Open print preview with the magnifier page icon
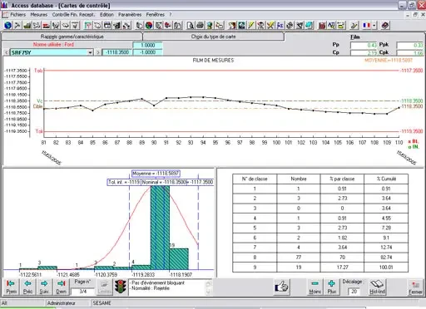 pos(191,26)
